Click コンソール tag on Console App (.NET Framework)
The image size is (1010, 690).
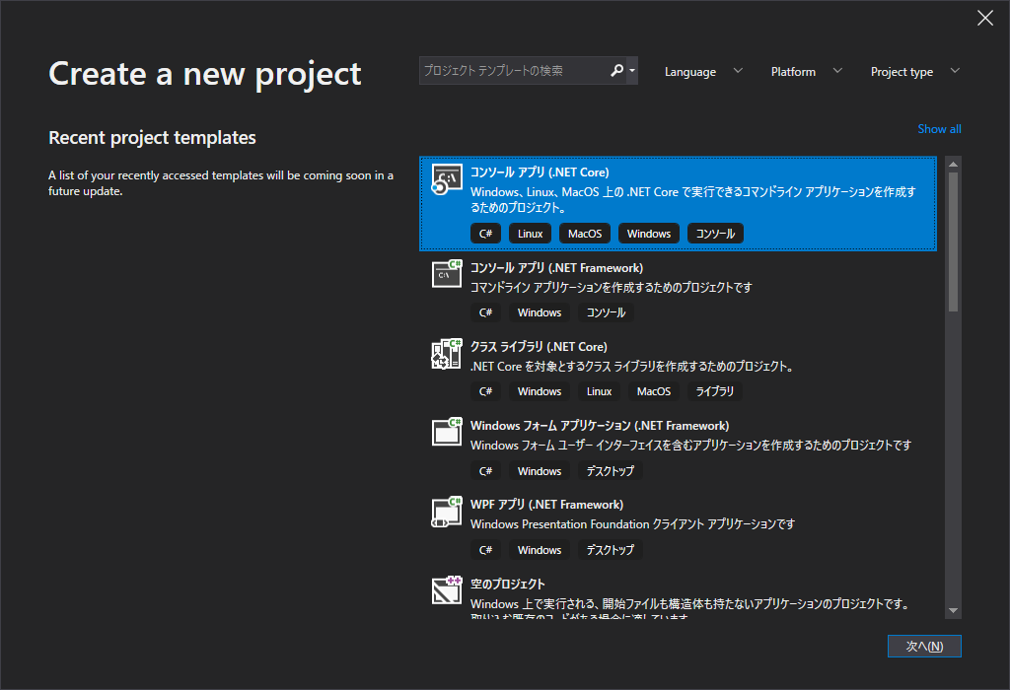tap(606, 312)
